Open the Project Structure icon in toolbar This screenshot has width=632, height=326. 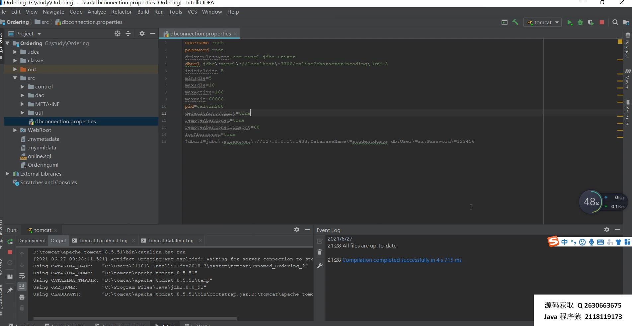tap(626, 22)
